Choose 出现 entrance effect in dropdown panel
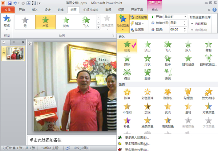218x151 pixels. (x=127, y=46)
